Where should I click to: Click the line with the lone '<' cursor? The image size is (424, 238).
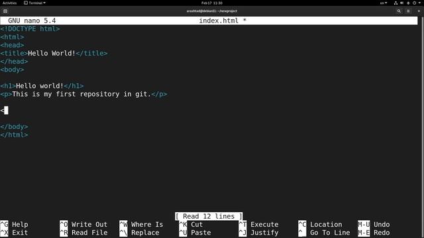point(4,110)
